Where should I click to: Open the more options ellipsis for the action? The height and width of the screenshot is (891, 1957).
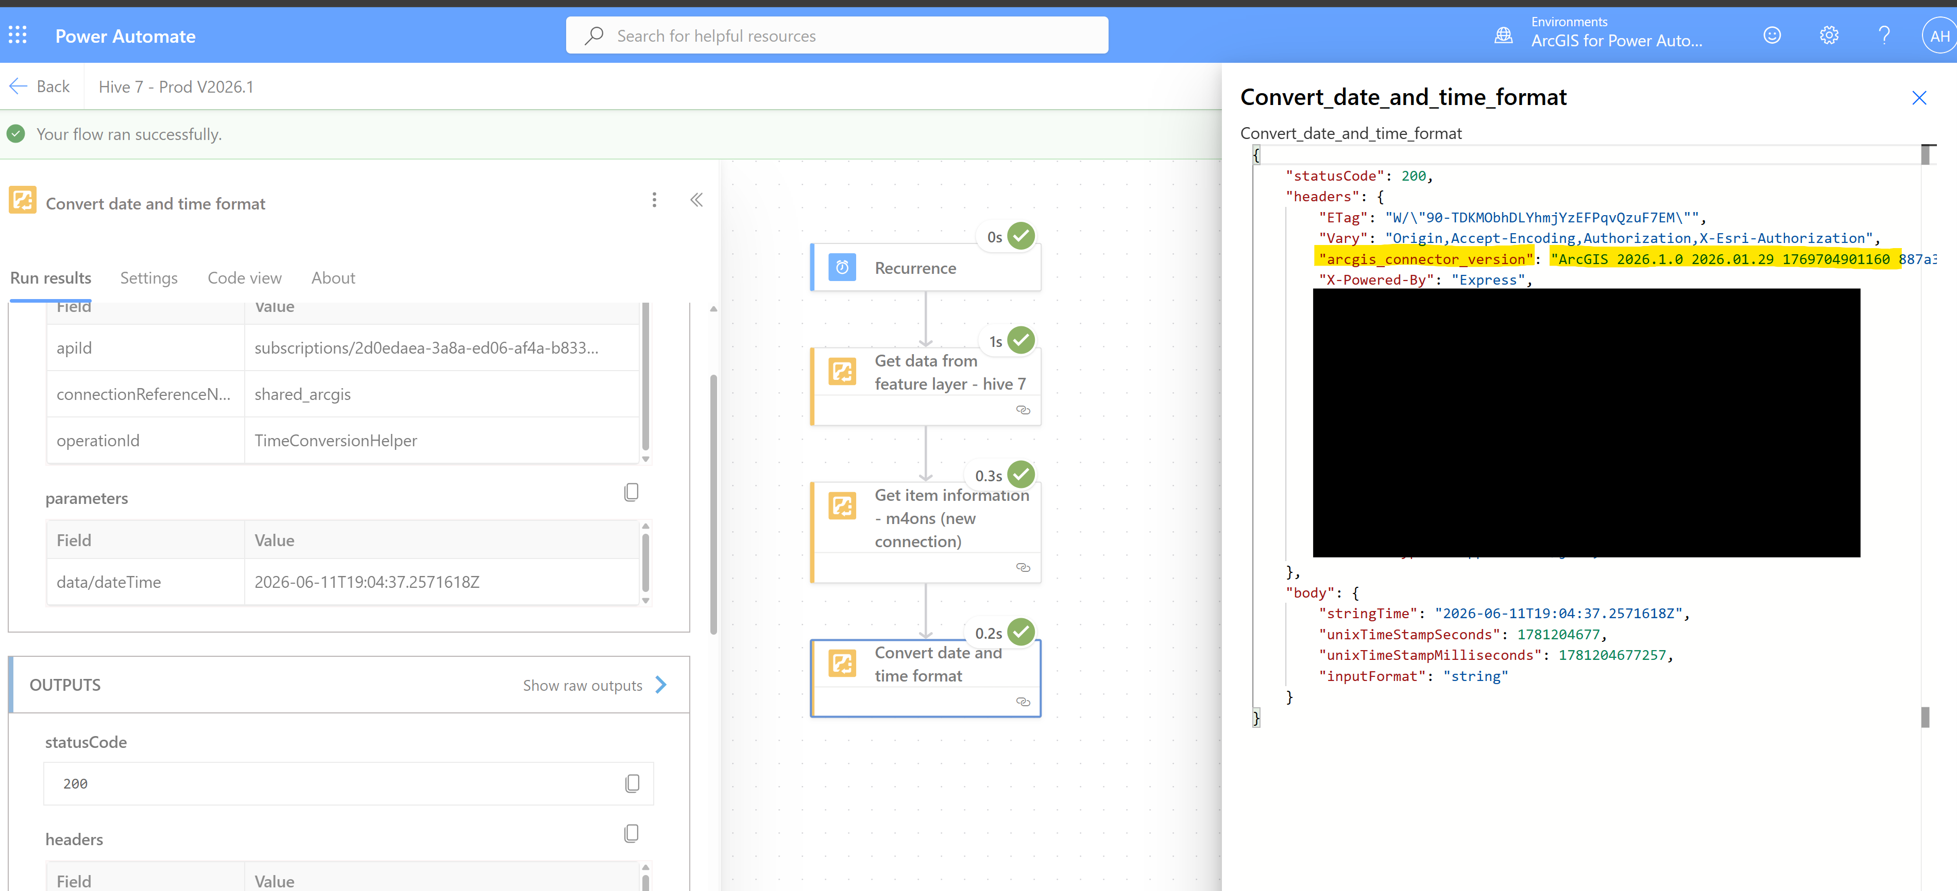coord(654,200)
